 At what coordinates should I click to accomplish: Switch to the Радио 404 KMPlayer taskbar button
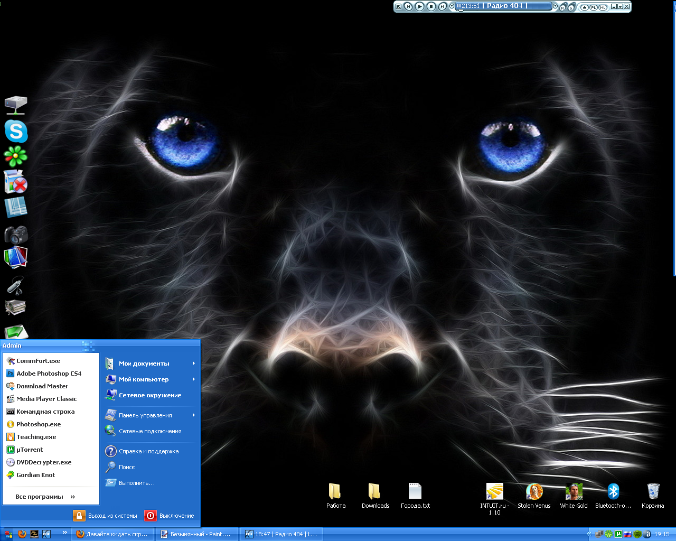[x=281, y=534]
